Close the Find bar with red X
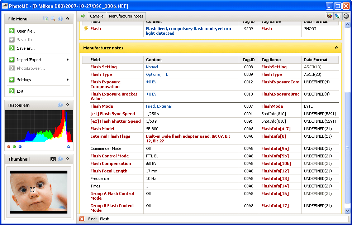 pyautogui.click(x=82, y=219)
